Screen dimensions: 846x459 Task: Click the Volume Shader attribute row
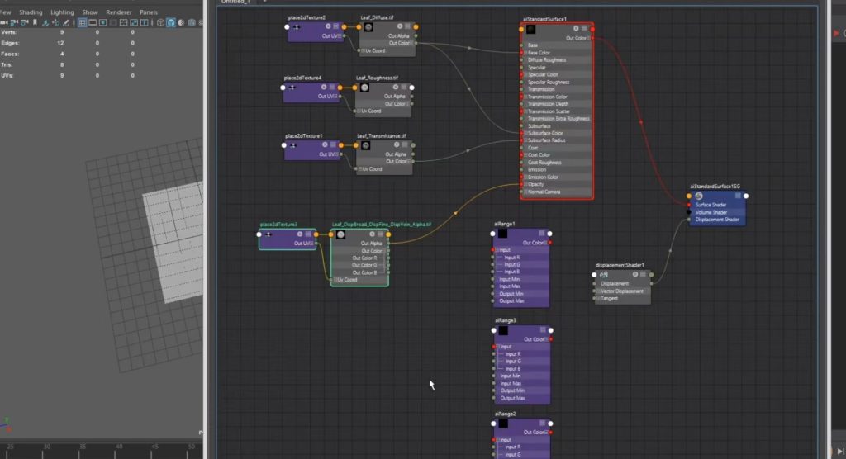tap(717, 212)
